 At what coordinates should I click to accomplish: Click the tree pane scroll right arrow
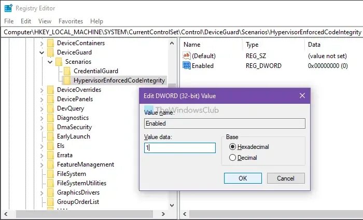[x=163, y=214]
